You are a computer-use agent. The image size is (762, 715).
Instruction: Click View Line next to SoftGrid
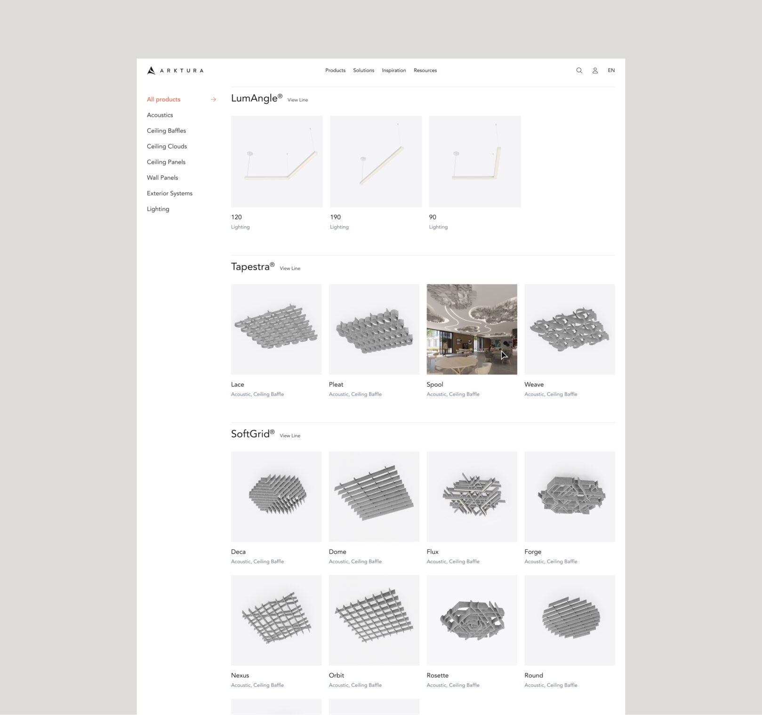pyautogui.click(x=289, y=436)
